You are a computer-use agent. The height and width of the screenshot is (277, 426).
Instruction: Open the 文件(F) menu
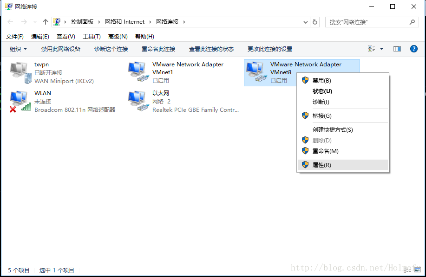[x=15, y=36]
